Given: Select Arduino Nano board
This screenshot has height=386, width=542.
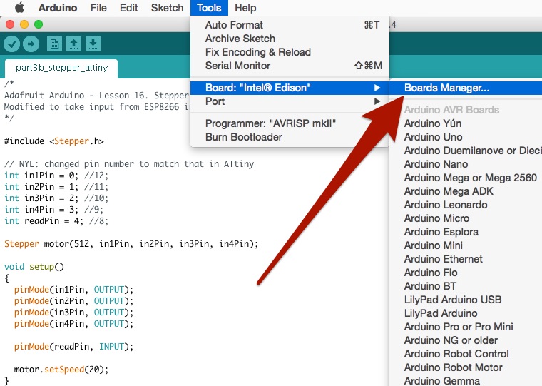Looking at the screenshot, I should (x=466, y=164).
